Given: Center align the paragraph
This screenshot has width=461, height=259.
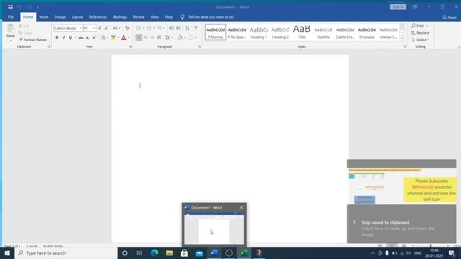Looking at the screenshot, I should (x=146, y=37).
